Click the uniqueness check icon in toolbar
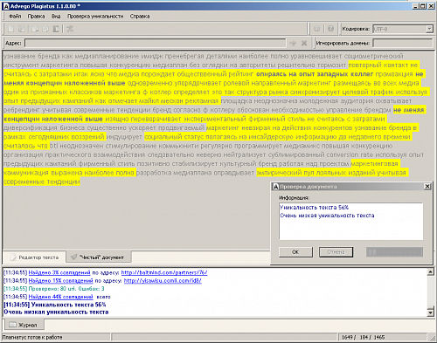437x343 pixels. (x=70, y=29)
